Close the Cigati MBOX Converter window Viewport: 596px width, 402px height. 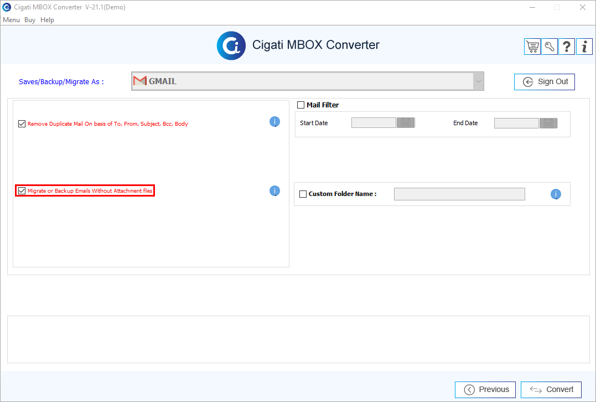(583, 7)
